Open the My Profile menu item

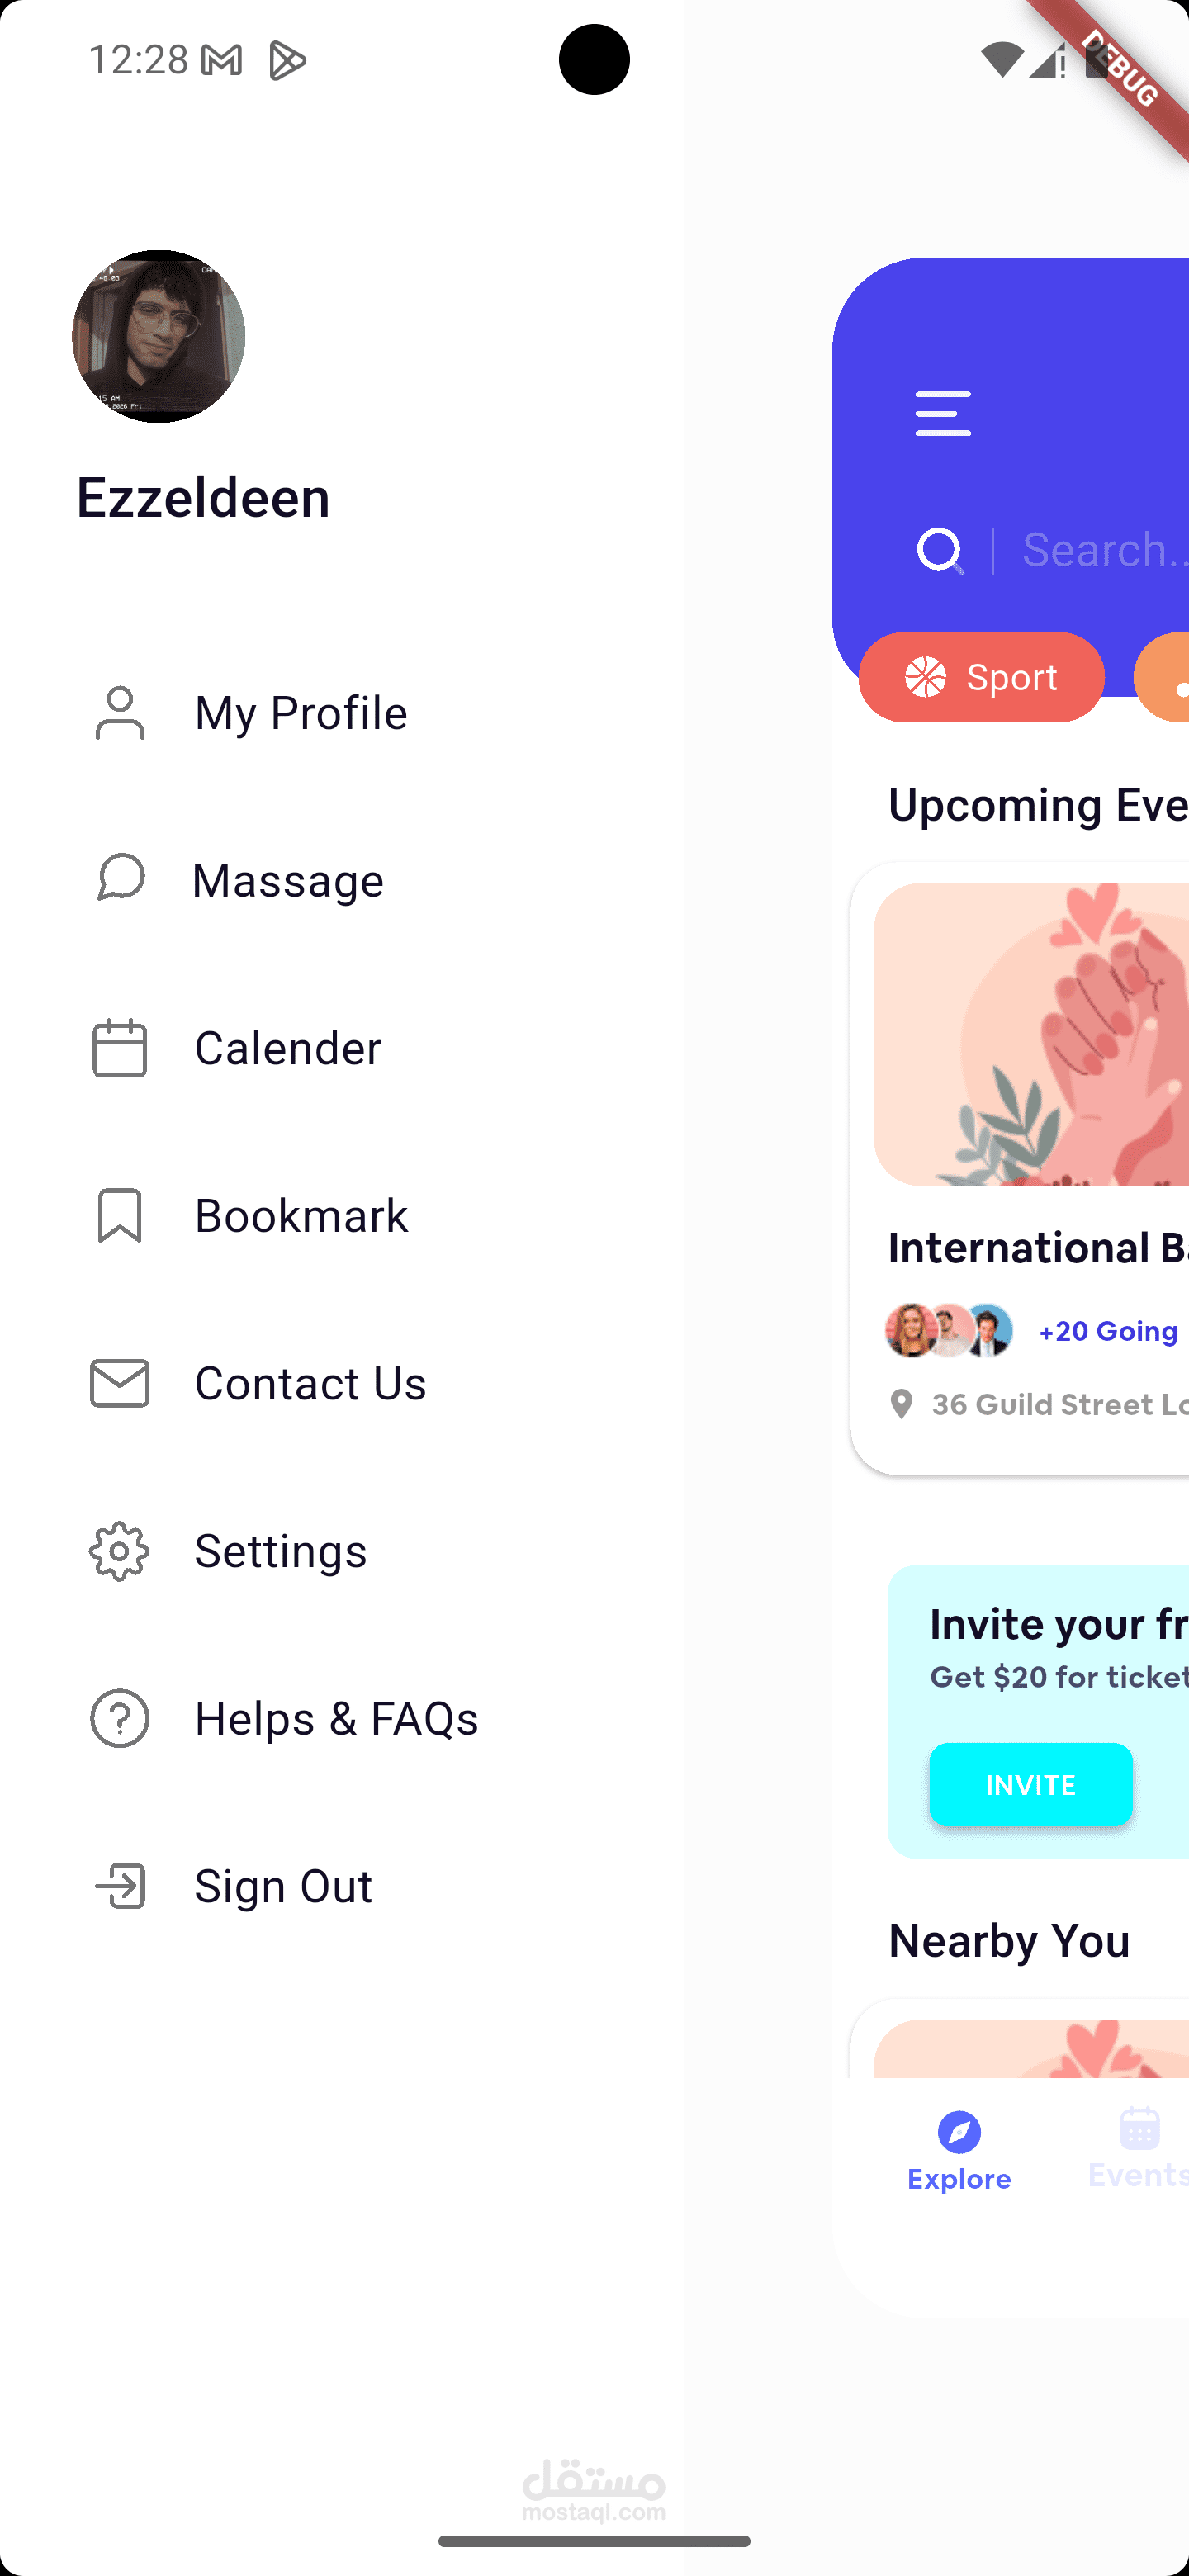[300, 713]
